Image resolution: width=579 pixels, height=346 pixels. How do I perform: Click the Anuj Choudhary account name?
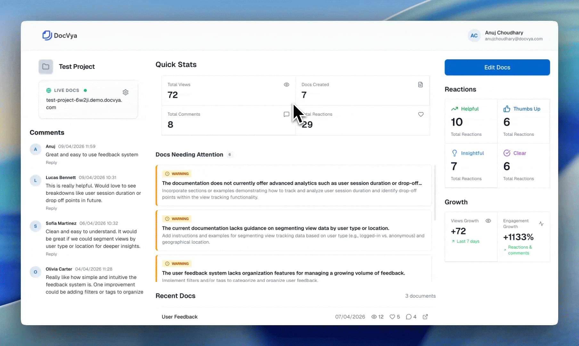tap(504, 33)
